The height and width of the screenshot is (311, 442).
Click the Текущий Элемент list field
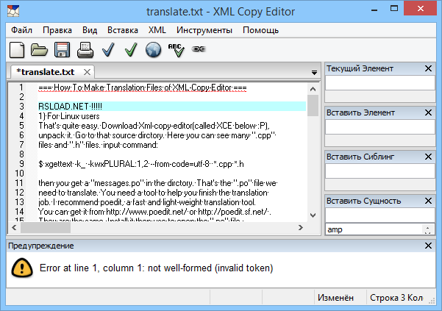click(380, 83)
